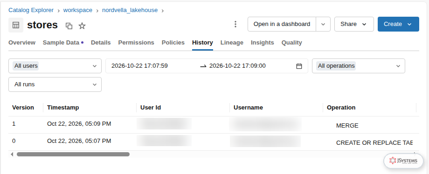Click the horizontal scrollbar thumb

[73, 155]
